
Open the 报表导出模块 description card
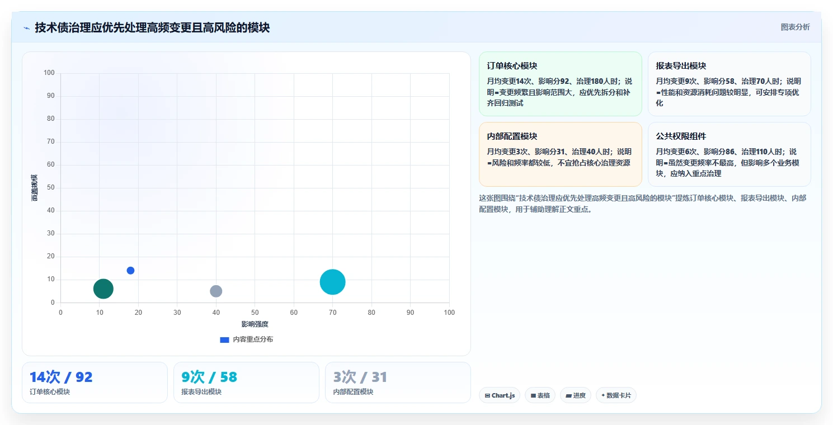point(730,84)
